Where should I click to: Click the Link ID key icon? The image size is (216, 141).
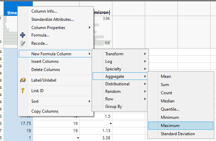coord(23,91)
